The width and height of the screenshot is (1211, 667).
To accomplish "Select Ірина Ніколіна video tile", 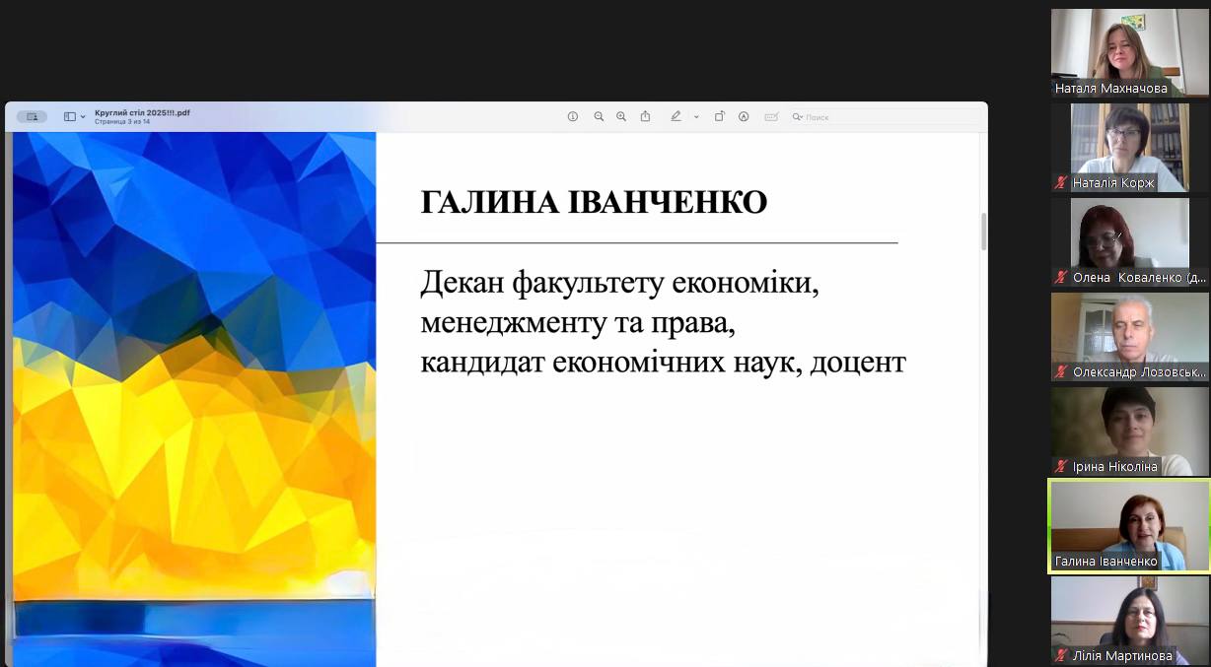I will (x=1129, y=431).
